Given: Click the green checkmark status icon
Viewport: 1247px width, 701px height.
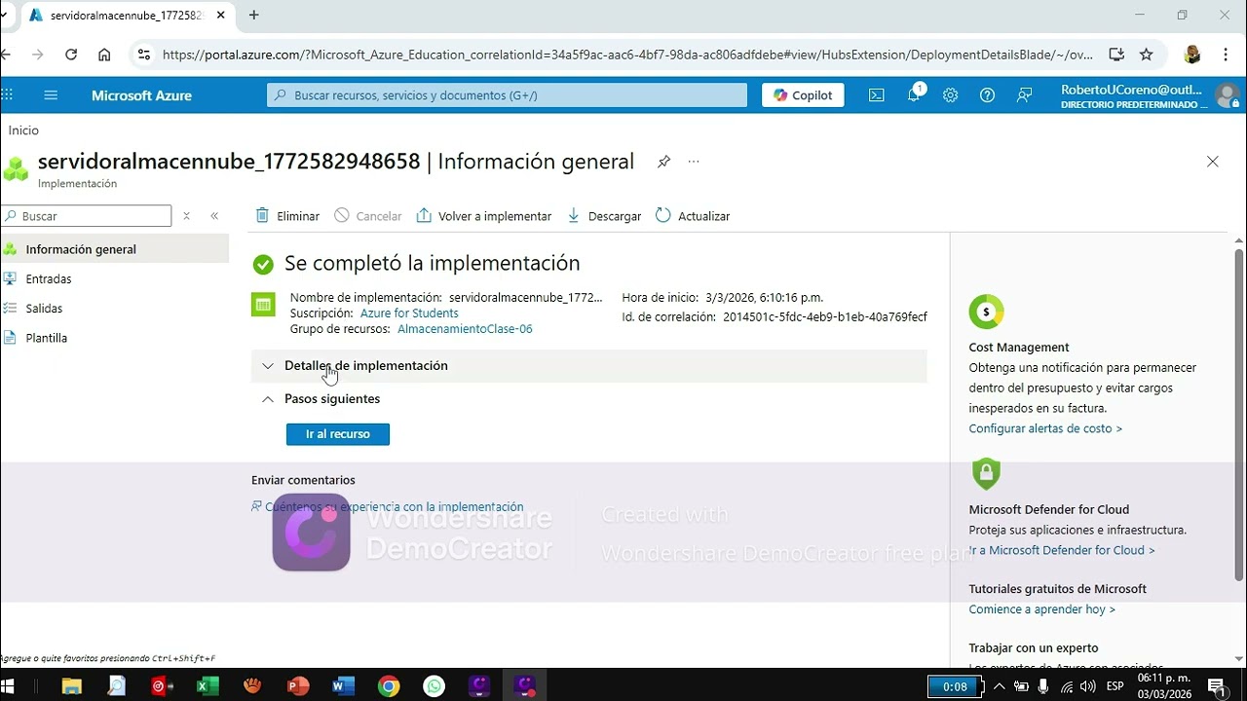Looking at the screenshot, I should 263,264.
